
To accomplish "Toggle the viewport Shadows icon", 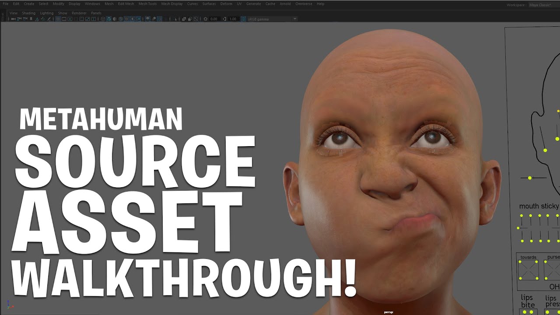I will pos(138,19).
